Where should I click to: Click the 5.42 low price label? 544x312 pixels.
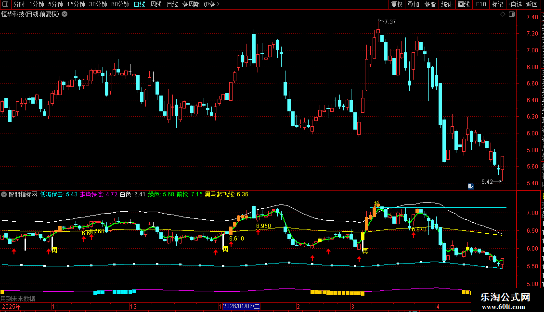click(487, 181)
